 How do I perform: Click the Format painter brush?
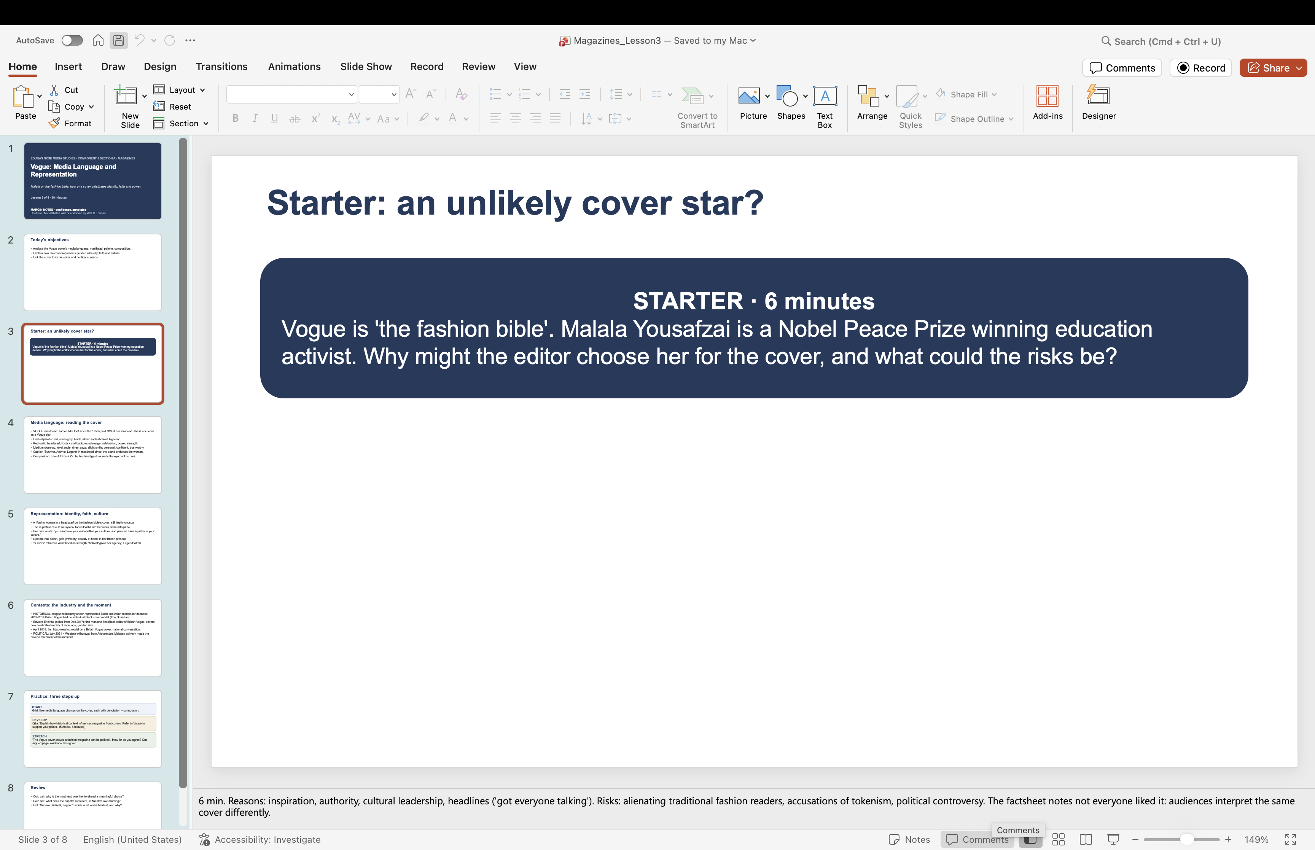(54, 123)
